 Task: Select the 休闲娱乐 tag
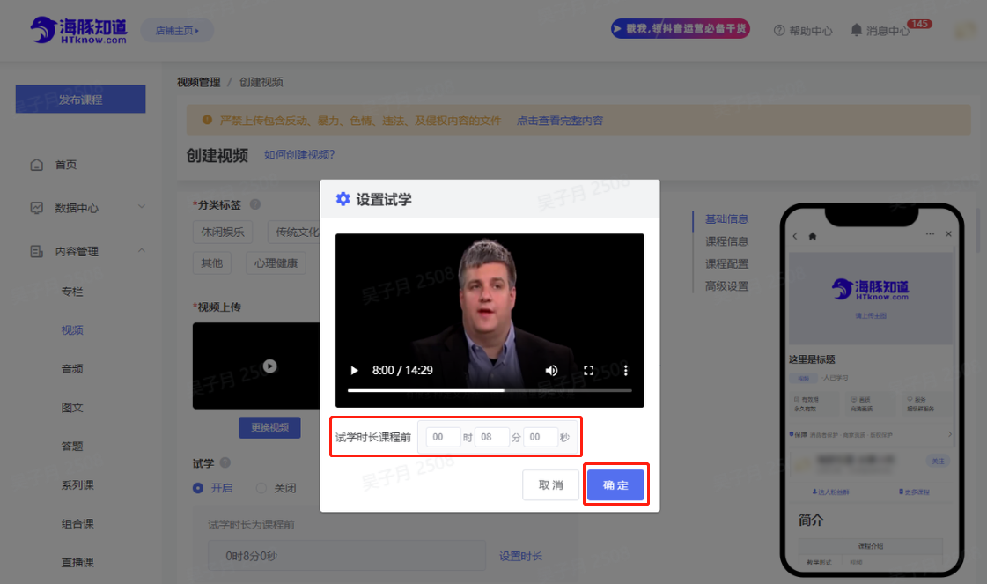pyautogui.click(x=222, y=232)
